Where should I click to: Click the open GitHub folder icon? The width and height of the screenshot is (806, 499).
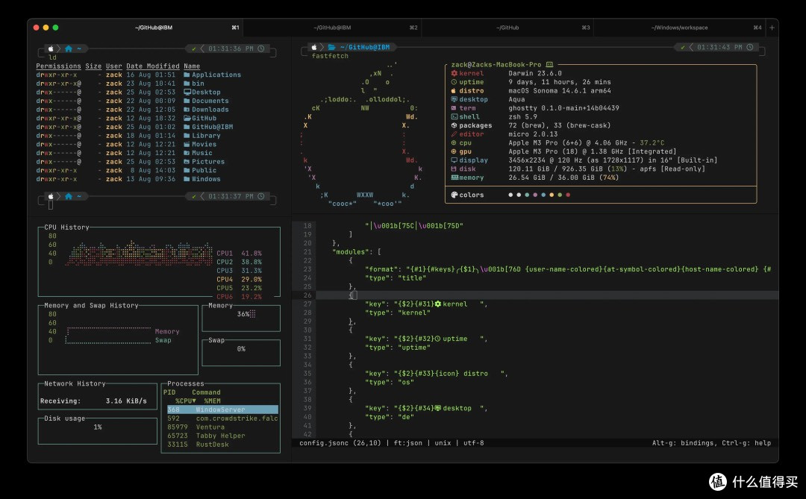[187, 118]
